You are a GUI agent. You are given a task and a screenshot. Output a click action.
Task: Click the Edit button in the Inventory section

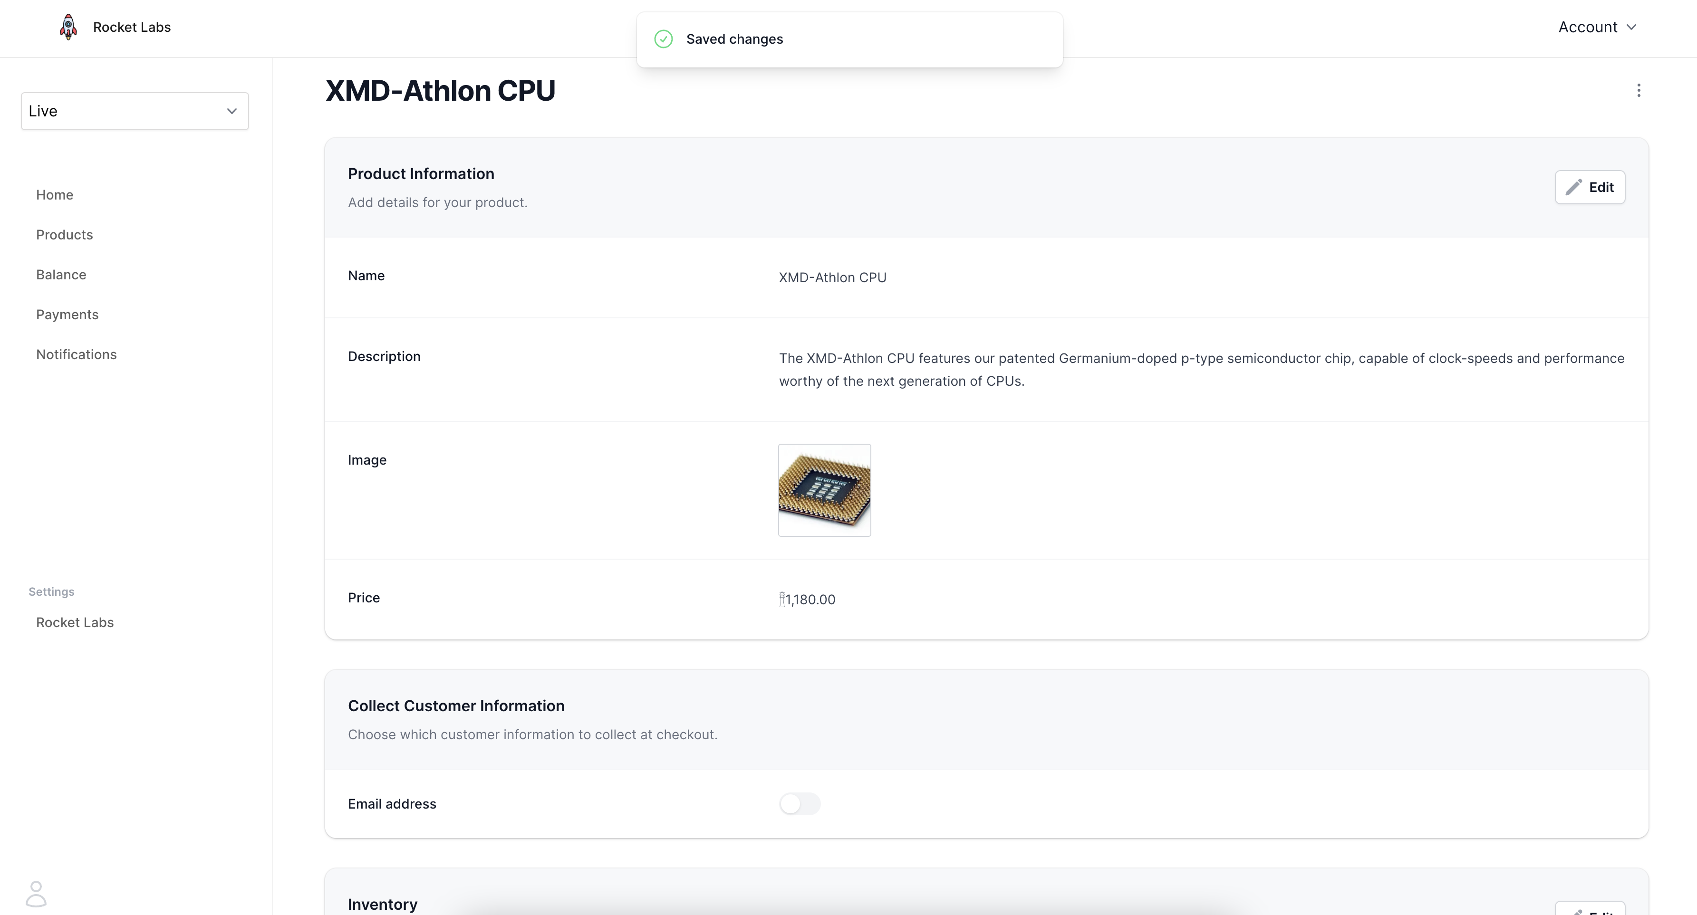coord(1590,910)
